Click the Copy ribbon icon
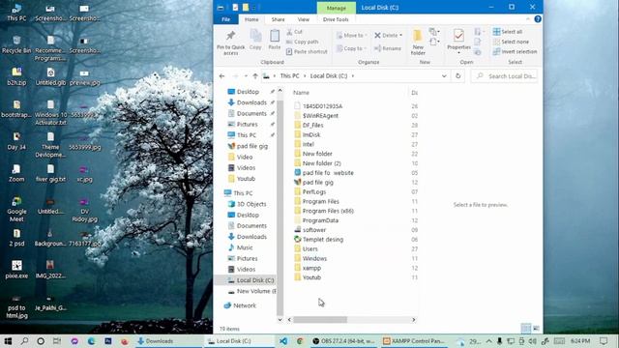The height and width of the screenshot is (348, 619). click(255, 40)
